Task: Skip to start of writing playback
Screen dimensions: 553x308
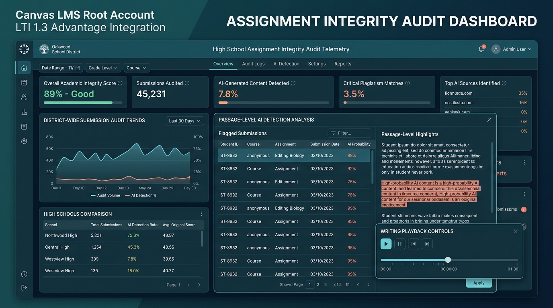Action: point(413,244)
